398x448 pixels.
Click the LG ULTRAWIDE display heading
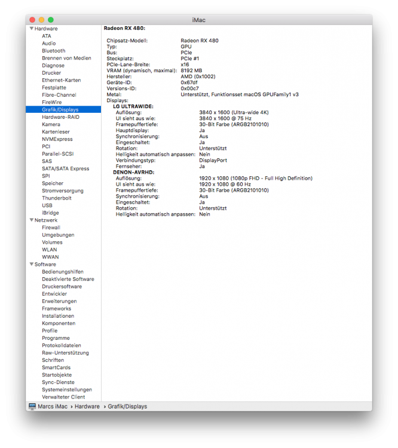(133, 106)
